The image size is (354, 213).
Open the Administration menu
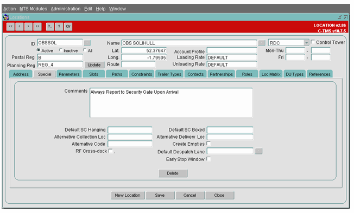pyautogui.click(x=66, y=9)
